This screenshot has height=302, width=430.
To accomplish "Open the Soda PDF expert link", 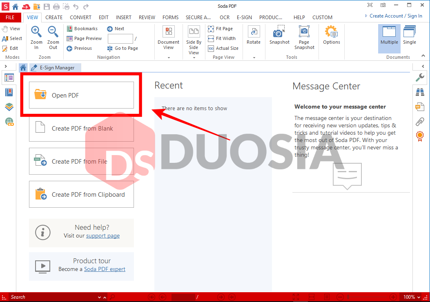I will (105, 269).
